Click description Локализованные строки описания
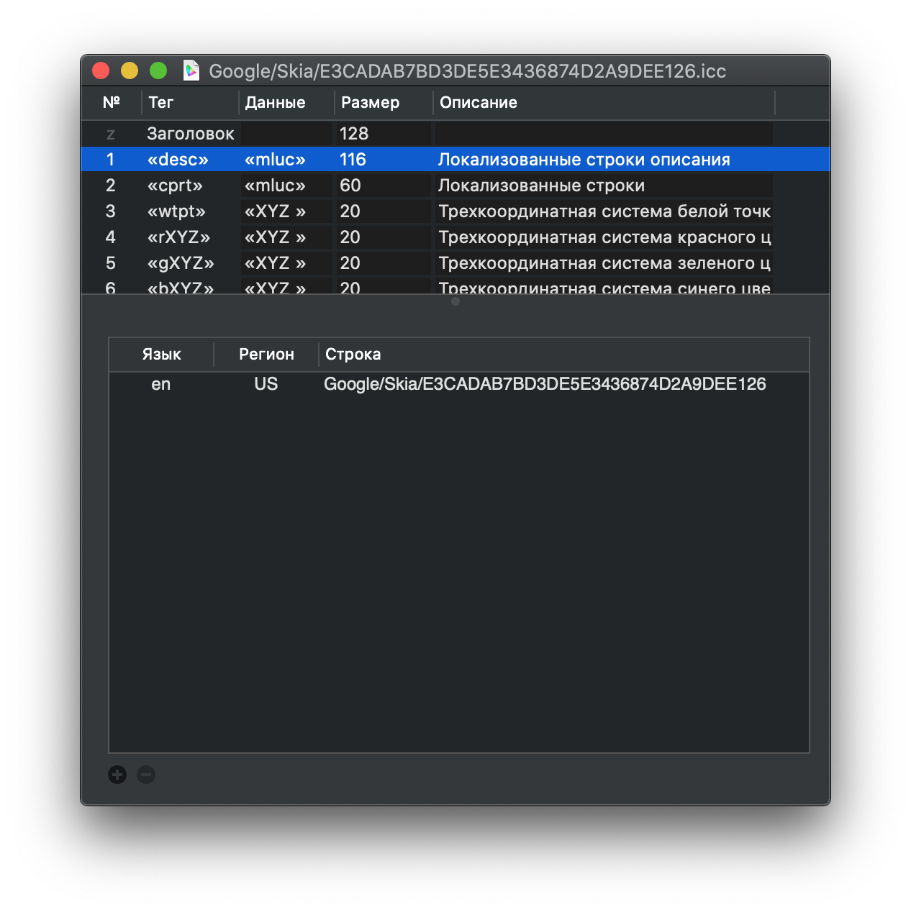 click(584, 160)
